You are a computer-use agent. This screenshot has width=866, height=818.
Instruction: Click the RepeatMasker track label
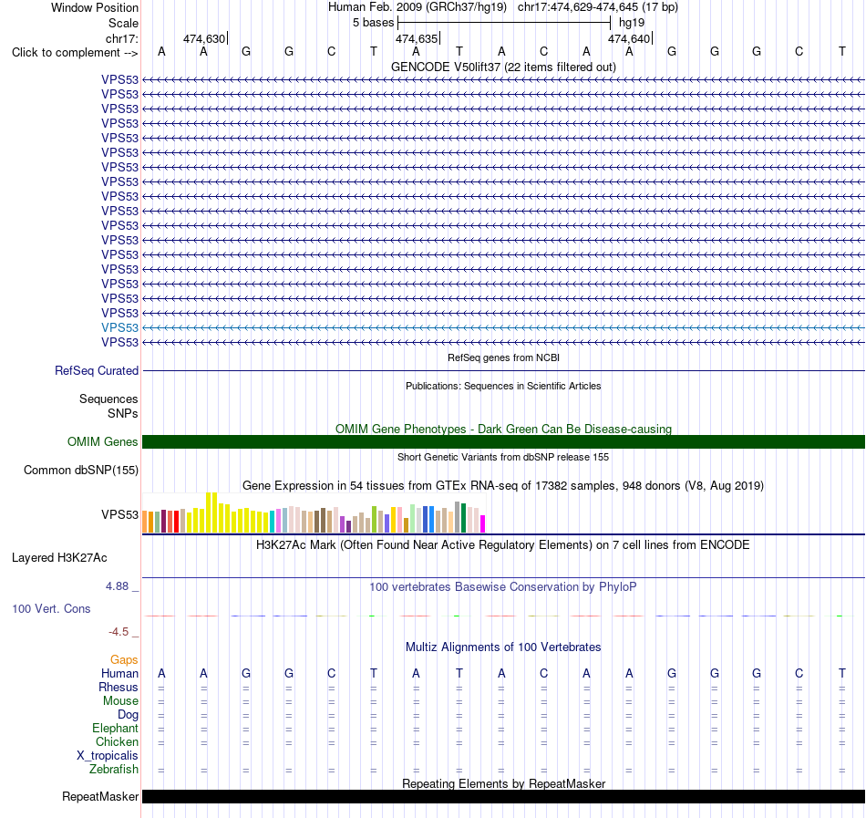[x=100, y=796]
